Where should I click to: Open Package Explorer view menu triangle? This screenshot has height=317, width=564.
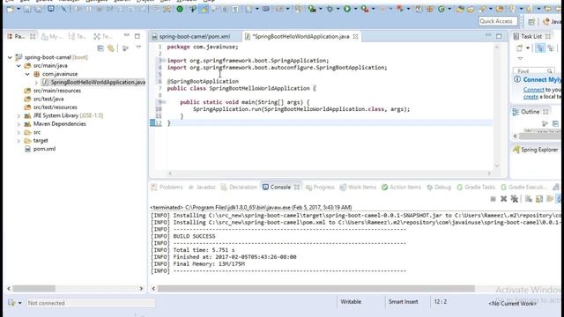point(138,47)
